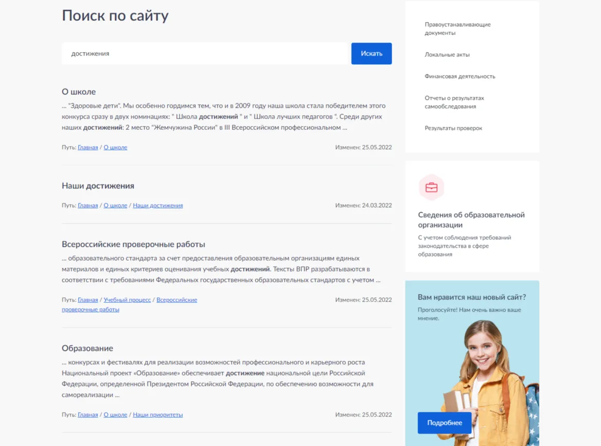601x446 pixels.
Task: Open the Образование search result heading
Action: 87,348
